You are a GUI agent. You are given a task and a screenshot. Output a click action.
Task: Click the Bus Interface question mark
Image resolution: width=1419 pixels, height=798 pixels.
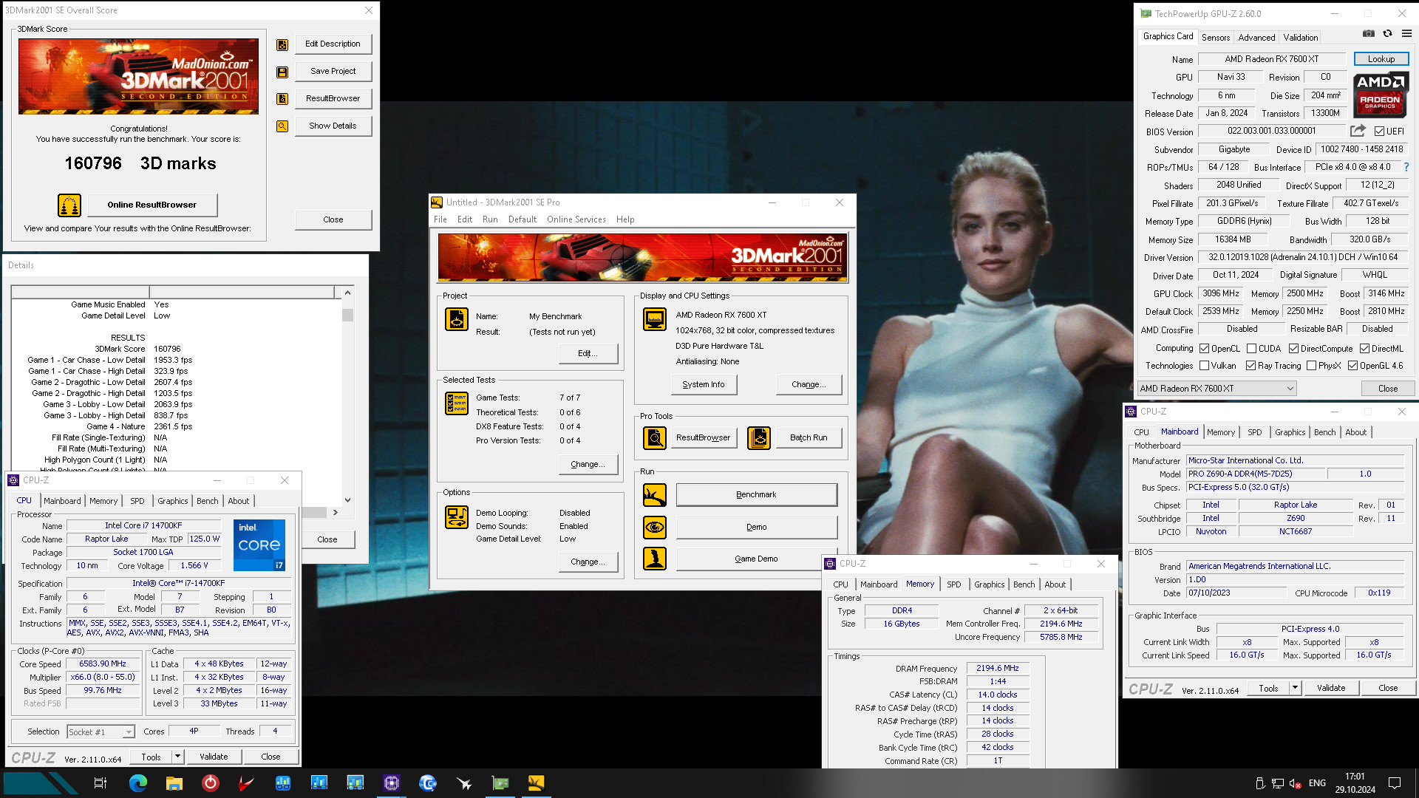(1406, 168)
